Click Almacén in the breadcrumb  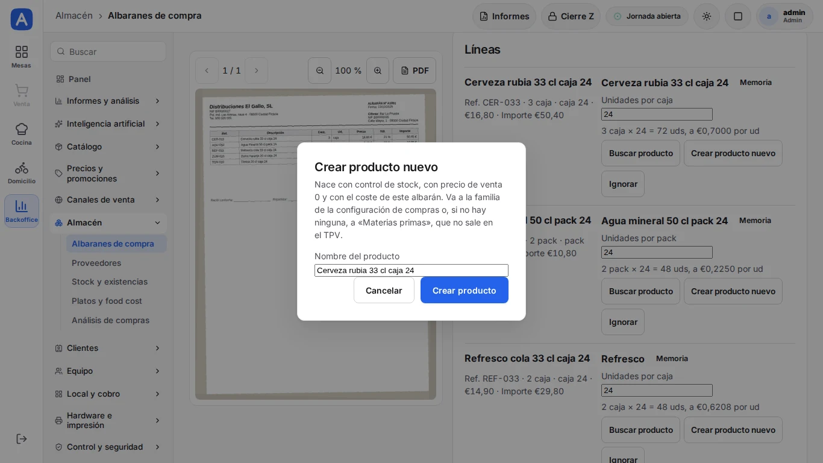74,16
